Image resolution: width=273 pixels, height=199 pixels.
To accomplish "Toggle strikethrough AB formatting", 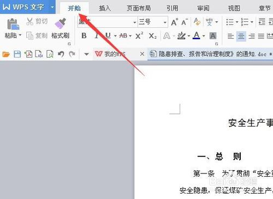I will click(x=123, y=35).
